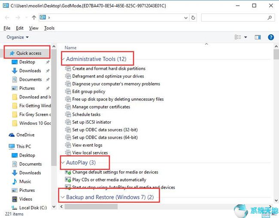
Task: Open the change view dropdown arrow
Action: (x=246, y=37)
